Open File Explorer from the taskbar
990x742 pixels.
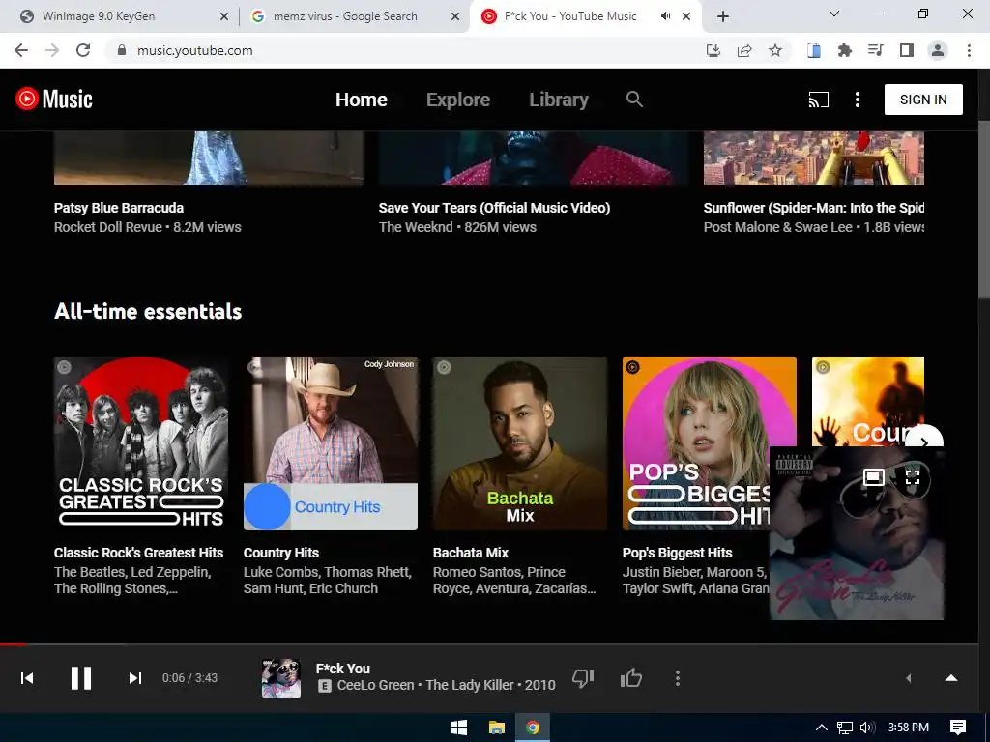coord(496,728)
